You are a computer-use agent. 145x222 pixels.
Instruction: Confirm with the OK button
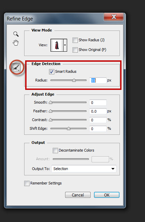(107, 195)
